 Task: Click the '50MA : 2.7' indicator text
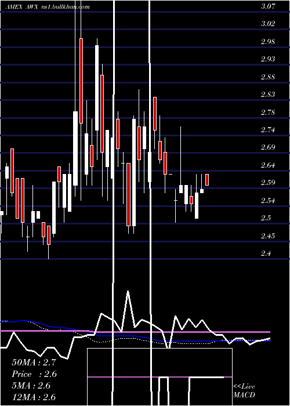[34, 362]
